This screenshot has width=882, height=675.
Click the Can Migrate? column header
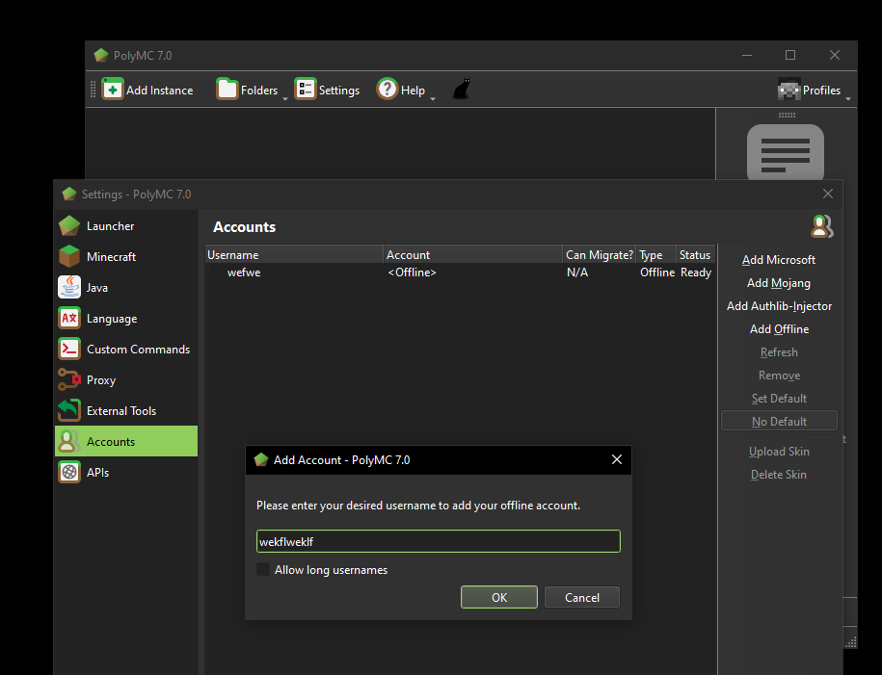pyautogui.click(x=599, y=254)
